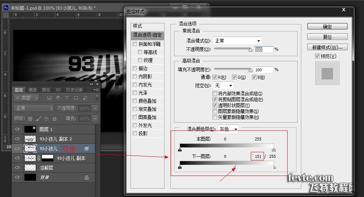Click the shape layer filter icon
364x197 pixels.
[x=76, y=98]
